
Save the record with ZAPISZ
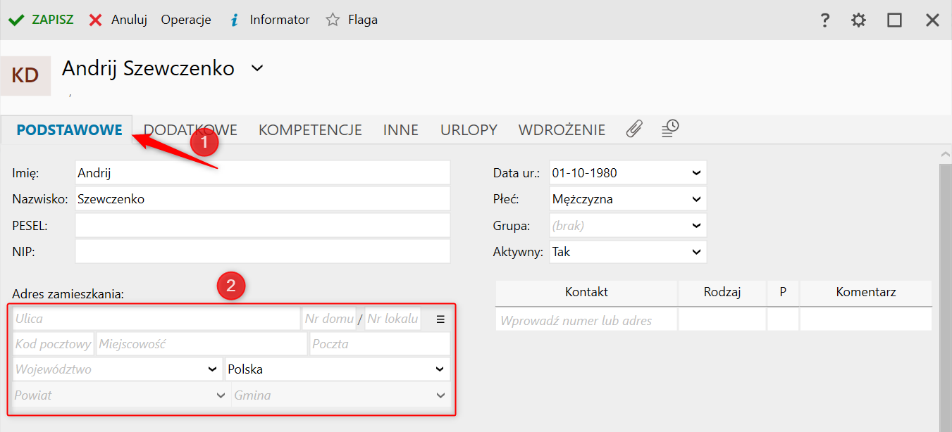pyautogui.click(x=41, y=20)
